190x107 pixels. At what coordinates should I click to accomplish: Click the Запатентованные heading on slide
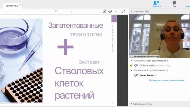pyautogui.click(x=76, y=25)
